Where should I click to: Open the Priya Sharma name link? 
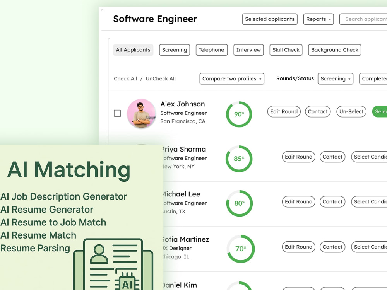pyautogui.click(x=184, y=149)
